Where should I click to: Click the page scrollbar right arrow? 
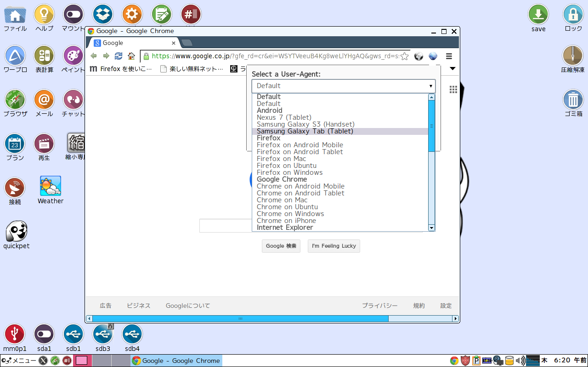pyautogui.click(x=456, y=318)
